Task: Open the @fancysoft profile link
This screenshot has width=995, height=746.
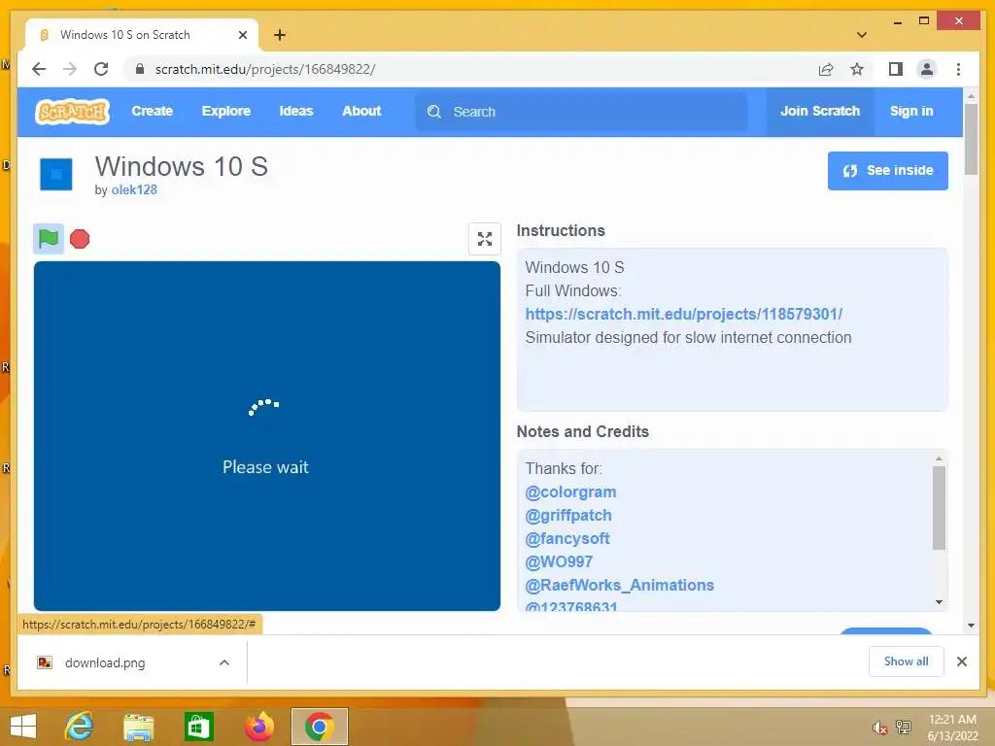Action: [567, 538]
